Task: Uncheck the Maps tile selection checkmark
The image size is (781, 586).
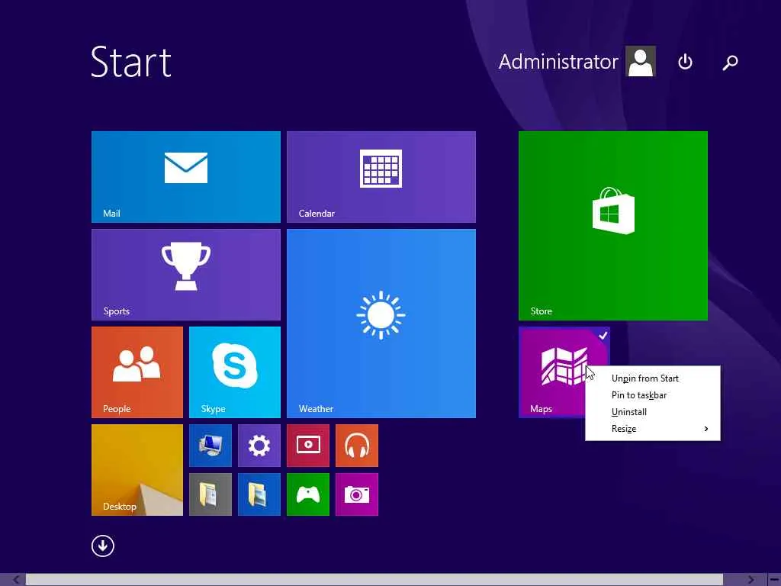Action: [x=603, y=336]
